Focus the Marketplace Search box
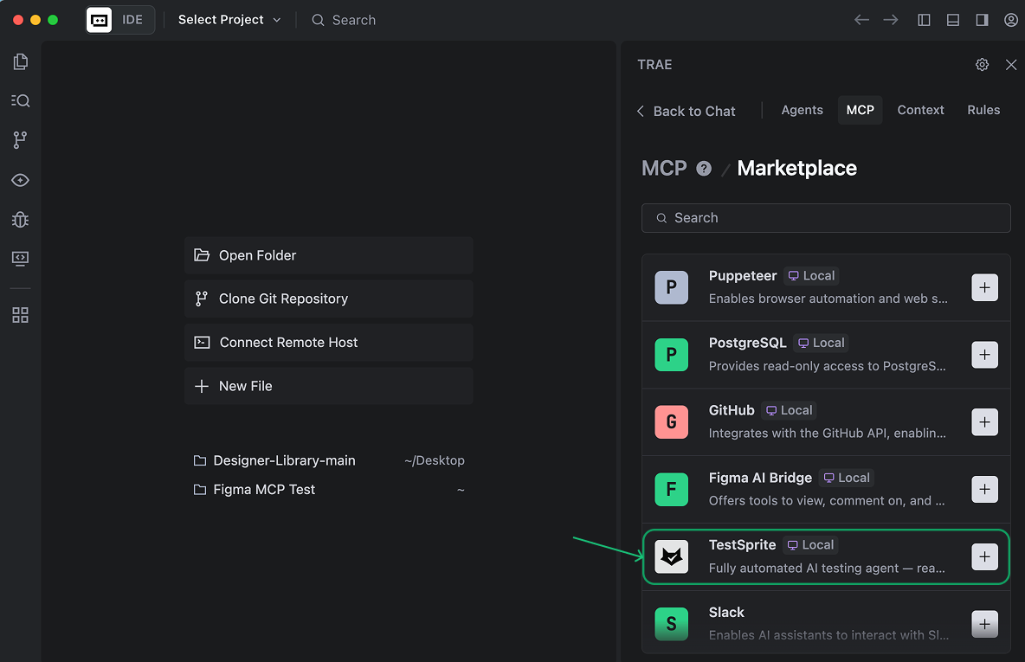1025x662 pixels. click(826, 218)
